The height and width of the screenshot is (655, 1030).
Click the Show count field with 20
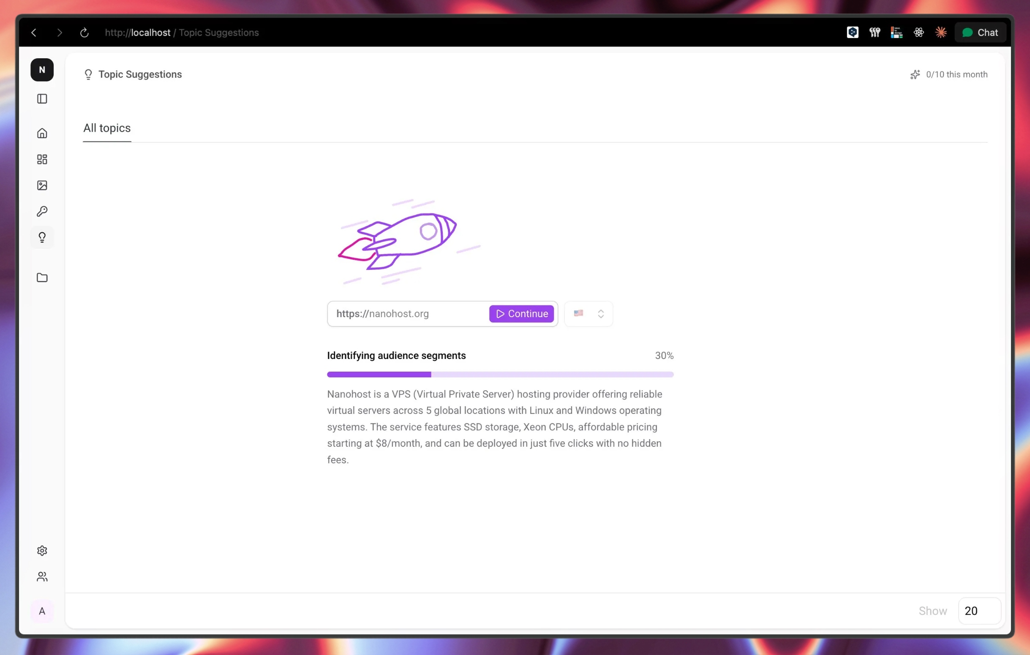click(980, 611)
